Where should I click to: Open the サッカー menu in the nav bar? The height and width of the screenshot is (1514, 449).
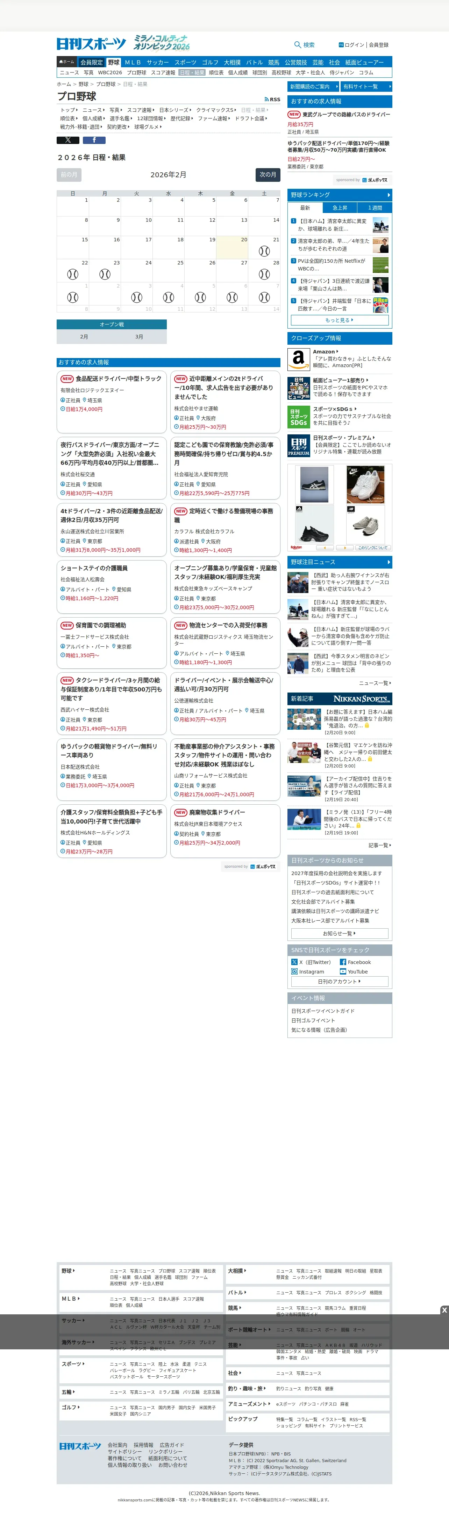[x=157, y=62]
